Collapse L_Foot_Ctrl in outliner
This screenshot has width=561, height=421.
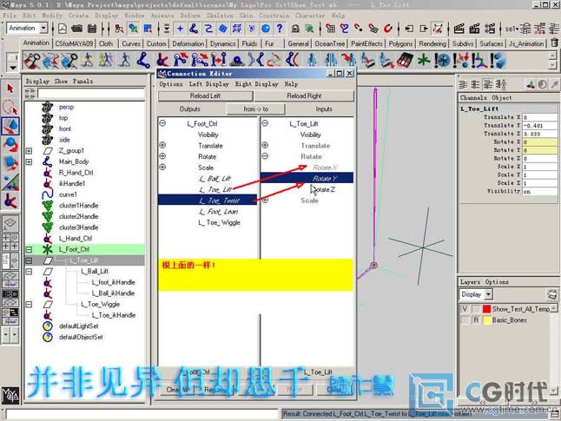click(29, 250)
